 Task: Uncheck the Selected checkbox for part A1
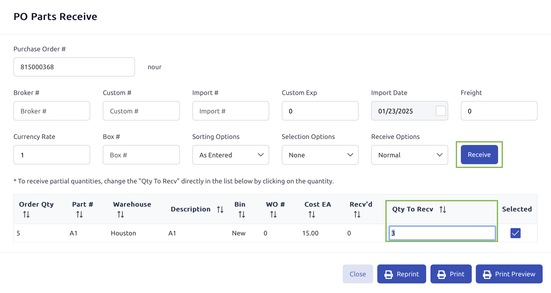click(515, 233)
